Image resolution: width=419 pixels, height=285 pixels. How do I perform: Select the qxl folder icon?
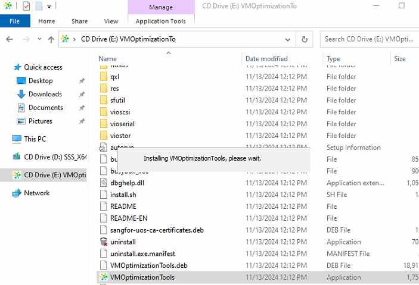tap(103, 77)
